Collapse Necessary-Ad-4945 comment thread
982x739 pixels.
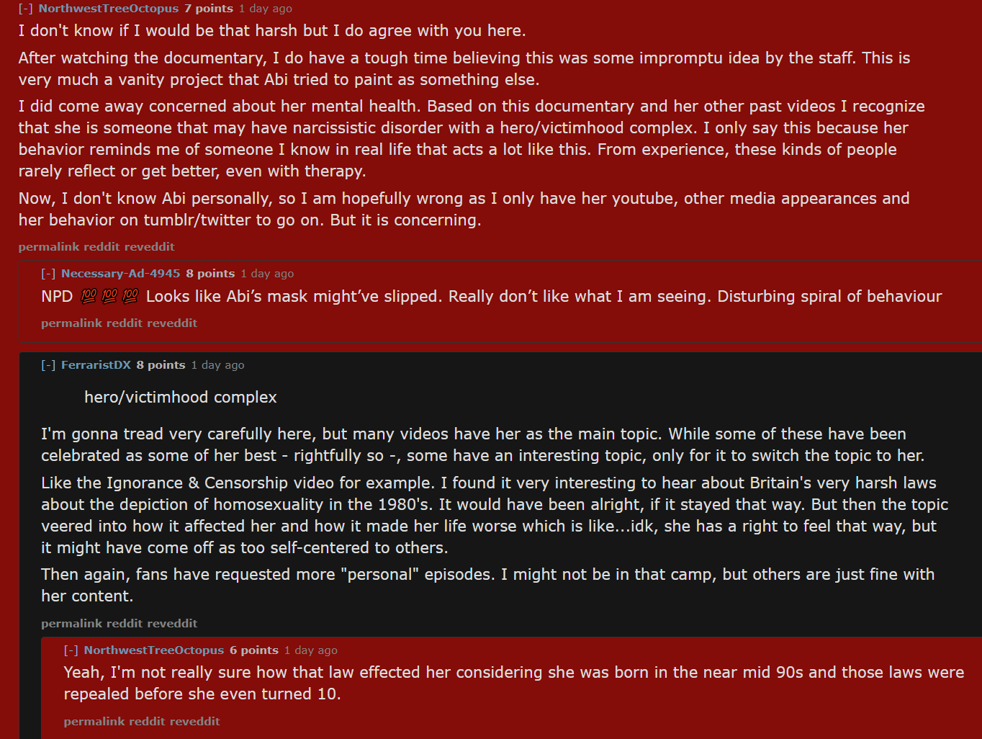[x=48, y=274]
